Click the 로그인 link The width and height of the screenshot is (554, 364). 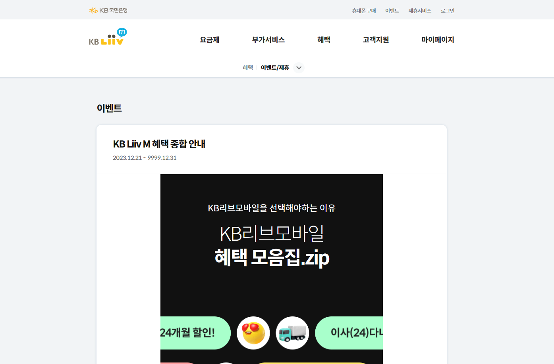447,11
